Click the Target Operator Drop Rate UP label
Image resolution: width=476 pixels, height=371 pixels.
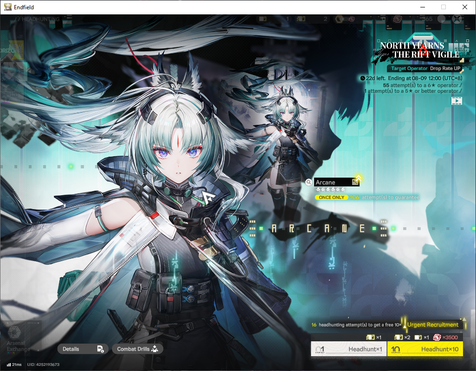point(425,69)
